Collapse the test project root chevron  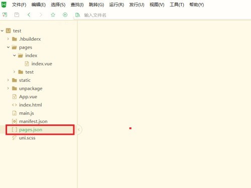click(2, 31)
